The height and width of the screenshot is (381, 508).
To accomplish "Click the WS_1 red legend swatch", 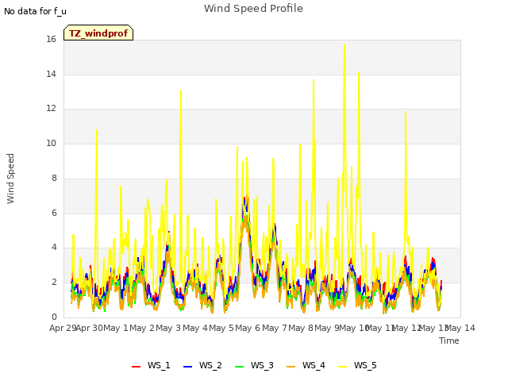I will (x=136, y=367).
